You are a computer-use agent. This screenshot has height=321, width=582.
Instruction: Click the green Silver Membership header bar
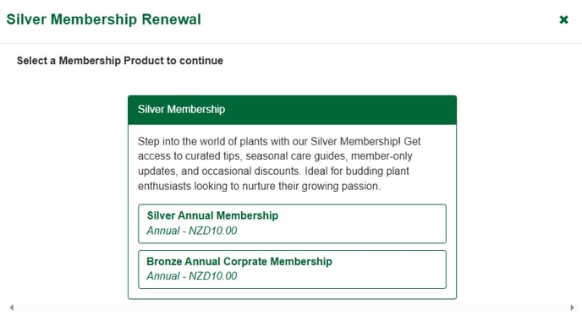[x=292, y=110]
